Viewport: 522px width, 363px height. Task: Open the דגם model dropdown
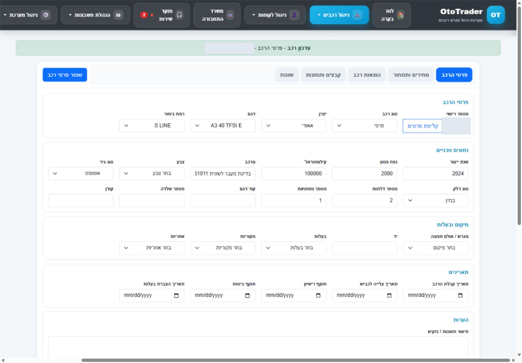(223, 126)
